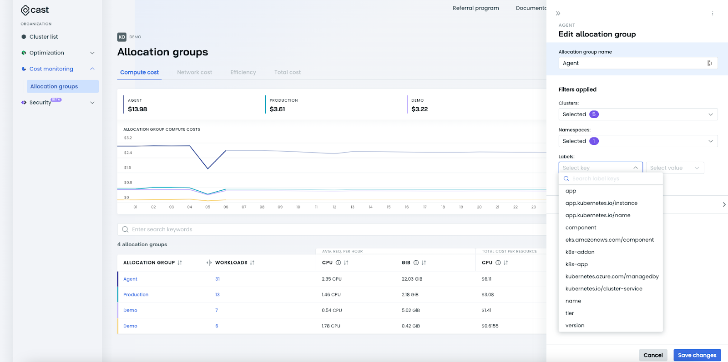Image resolution: width=728 pixels, height=362 pixels.
Task: Open Agent's 31 workloads link
Action: coord(217,279)
